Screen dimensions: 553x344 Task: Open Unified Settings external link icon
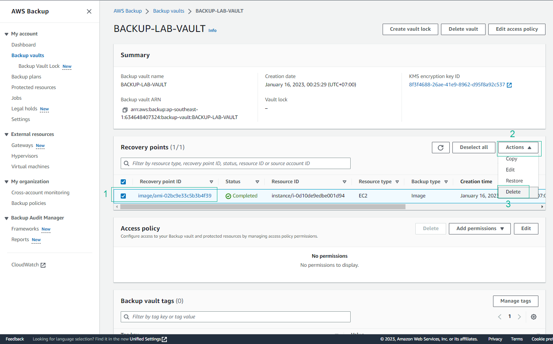click(164, 339)
